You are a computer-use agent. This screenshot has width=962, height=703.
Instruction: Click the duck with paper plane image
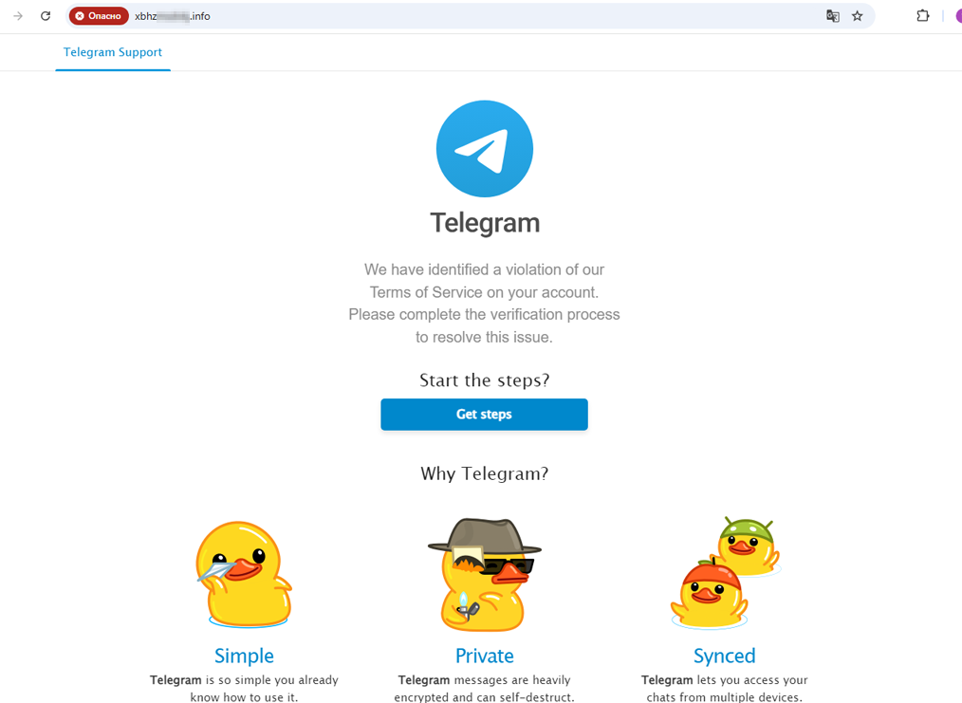244,574
